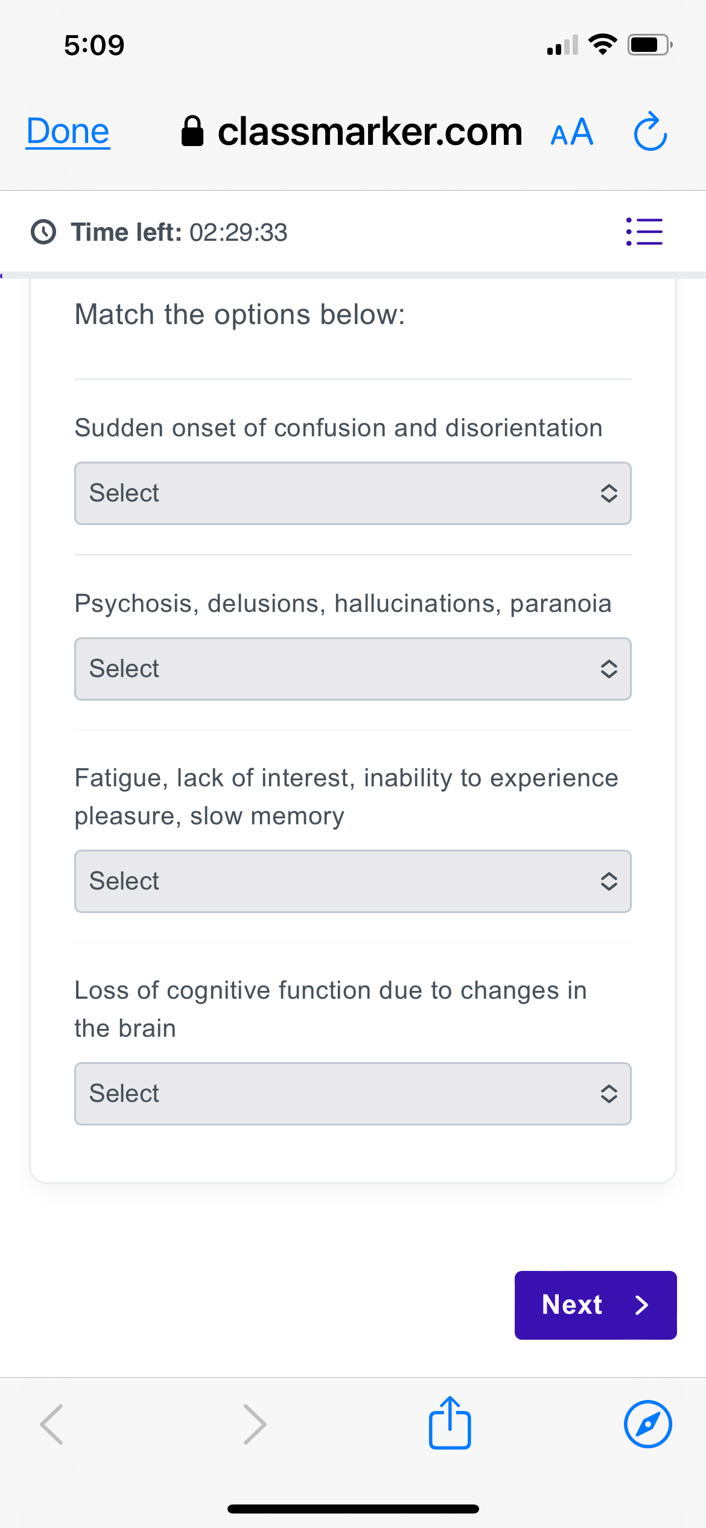
Task: Tap the Done link
Action: coord(68,131)
